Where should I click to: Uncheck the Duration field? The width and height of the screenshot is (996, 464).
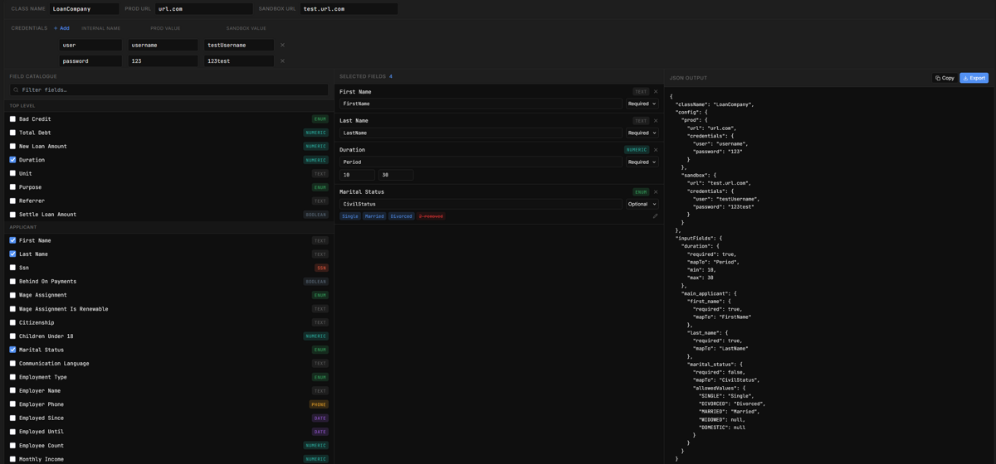pos(12,160)
